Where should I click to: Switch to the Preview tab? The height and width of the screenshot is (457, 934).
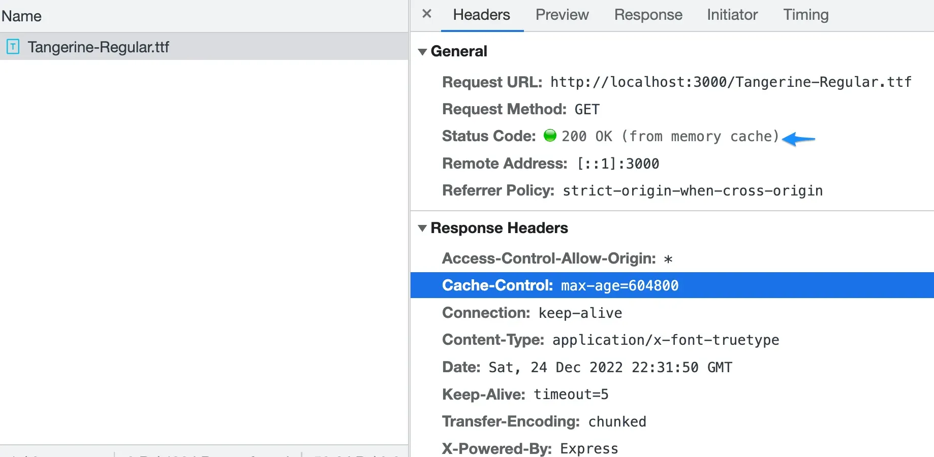[x=562, y=15]
